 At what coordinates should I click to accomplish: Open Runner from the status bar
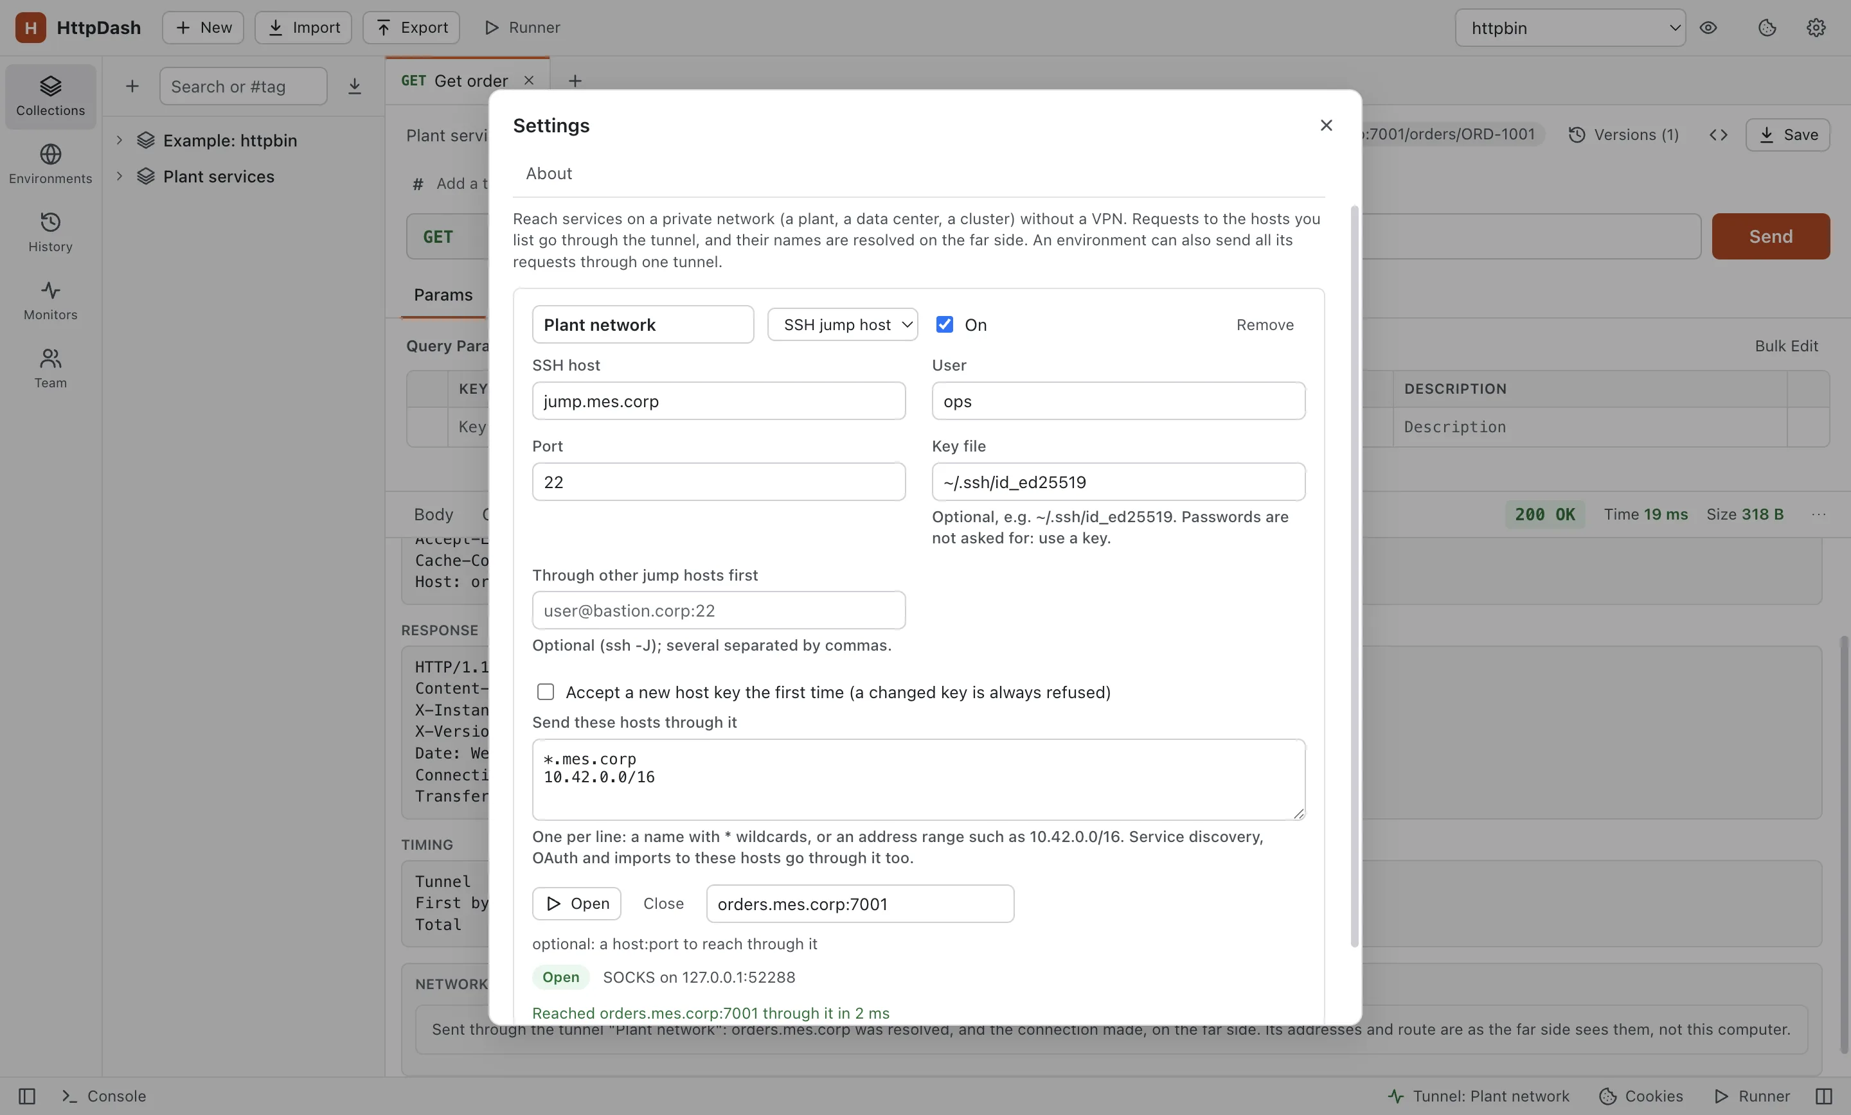(1752, 1096)
